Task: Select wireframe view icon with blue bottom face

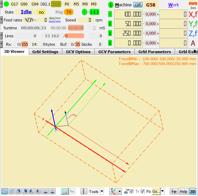Action: tap(46, 191)
